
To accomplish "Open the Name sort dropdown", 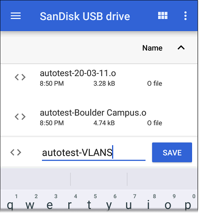I will (x=152, y=48).
